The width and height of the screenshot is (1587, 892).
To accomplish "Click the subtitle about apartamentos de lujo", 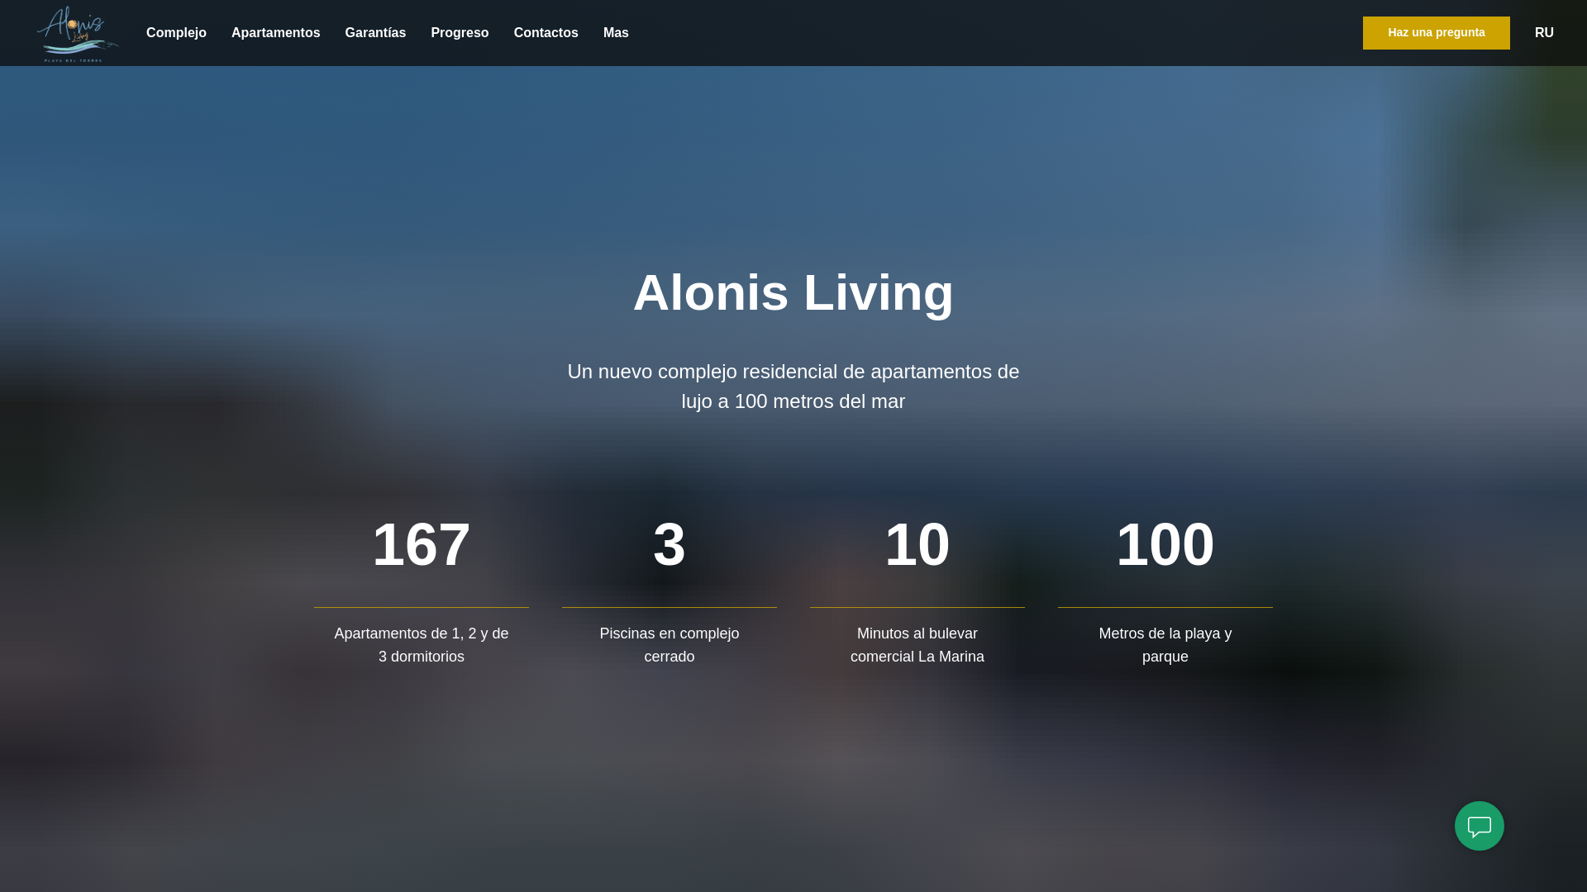I will (x=793, y=387).
